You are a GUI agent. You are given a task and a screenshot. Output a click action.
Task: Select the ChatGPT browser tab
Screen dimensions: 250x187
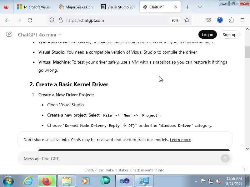click(x=160, y=7)
